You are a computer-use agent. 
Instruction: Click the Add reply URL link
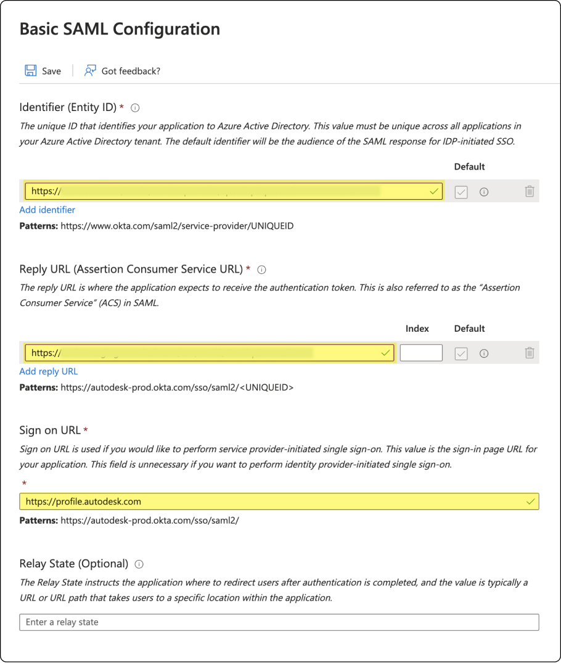point(48,371)
